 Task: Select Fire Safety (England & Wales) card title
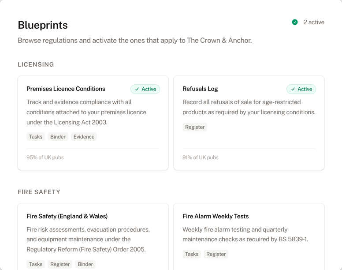coord(67,216)
